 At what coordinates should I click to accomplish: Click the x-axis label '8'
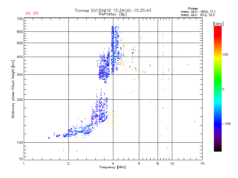tap(158, 163)
